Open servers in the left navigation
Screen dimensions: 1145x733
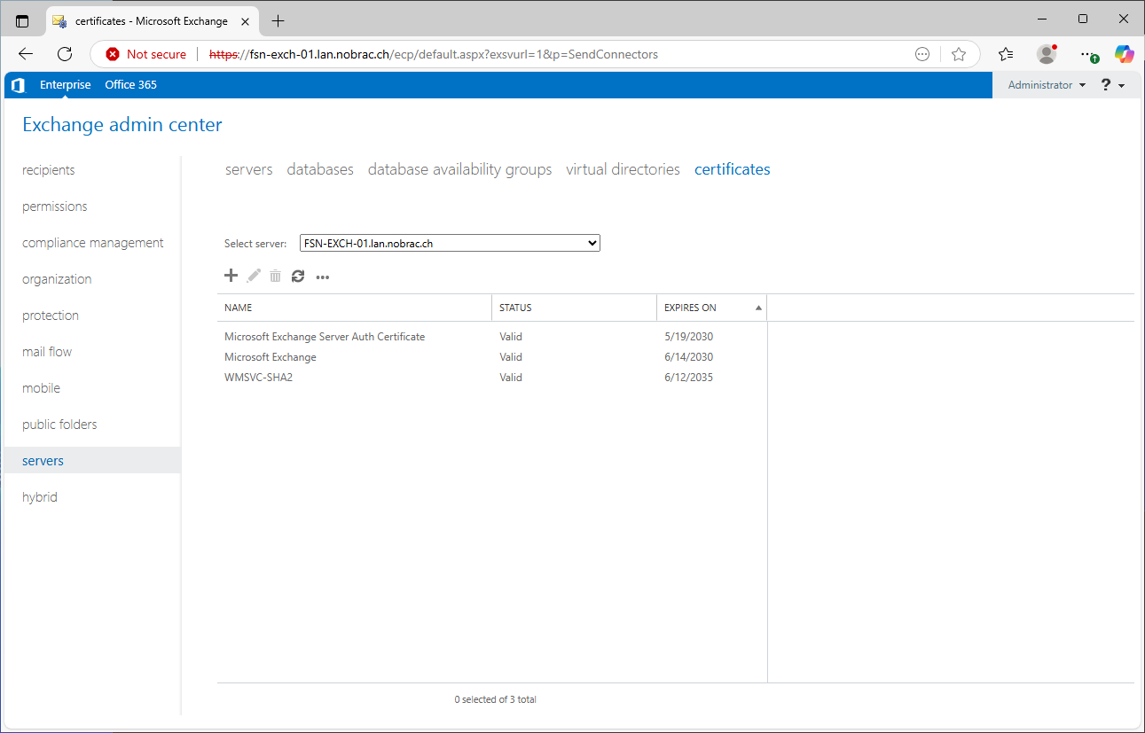point(92,460)
